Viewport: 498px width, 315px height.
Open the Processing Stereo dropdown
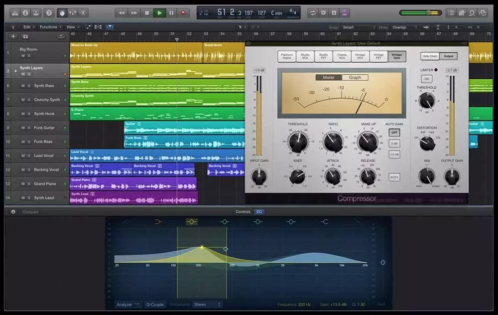click(x=207, y=304)
